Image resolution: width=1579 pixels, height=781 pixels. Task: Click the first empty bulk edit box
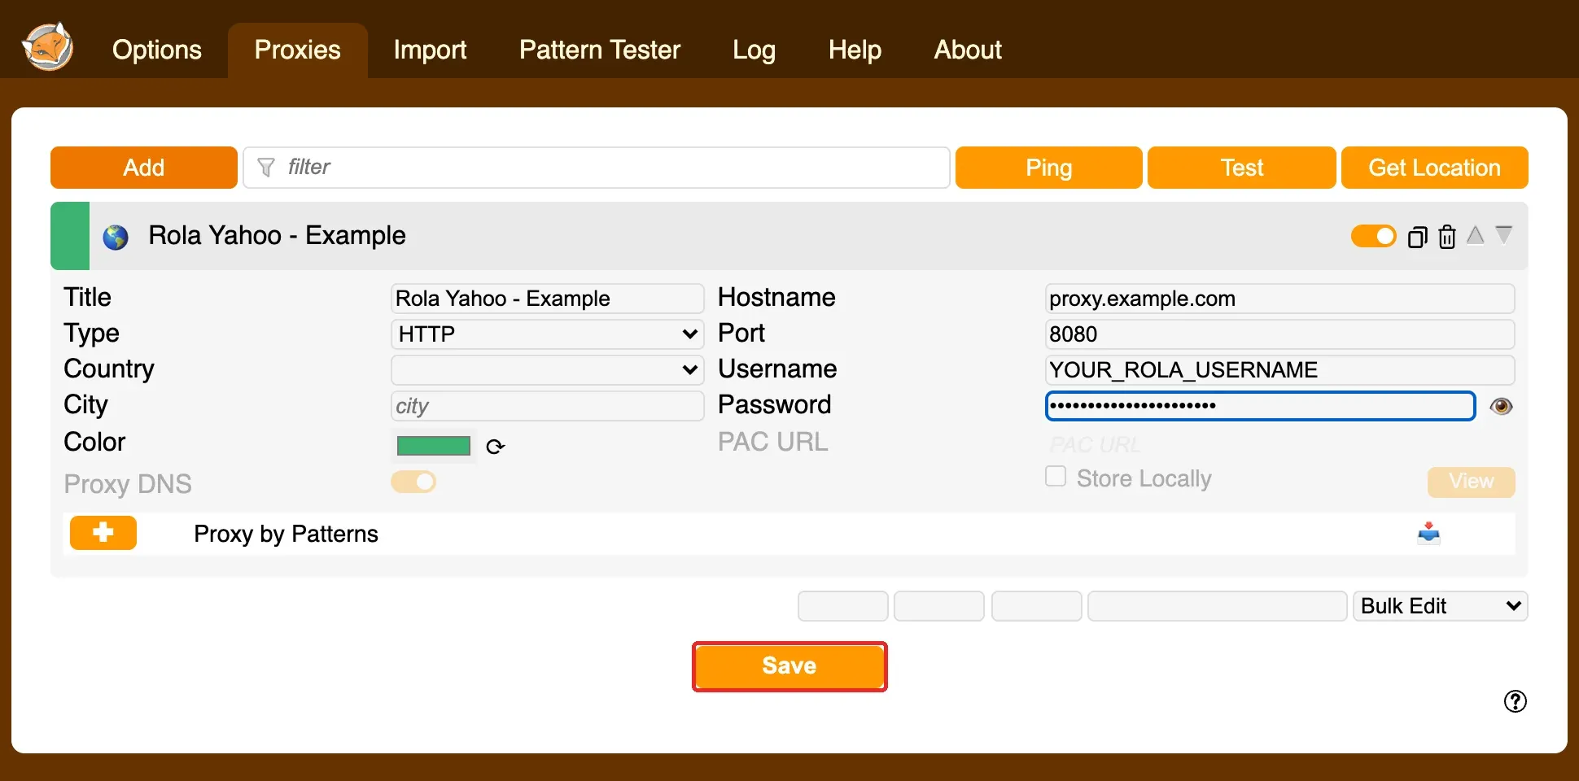(x=843, y=606)
